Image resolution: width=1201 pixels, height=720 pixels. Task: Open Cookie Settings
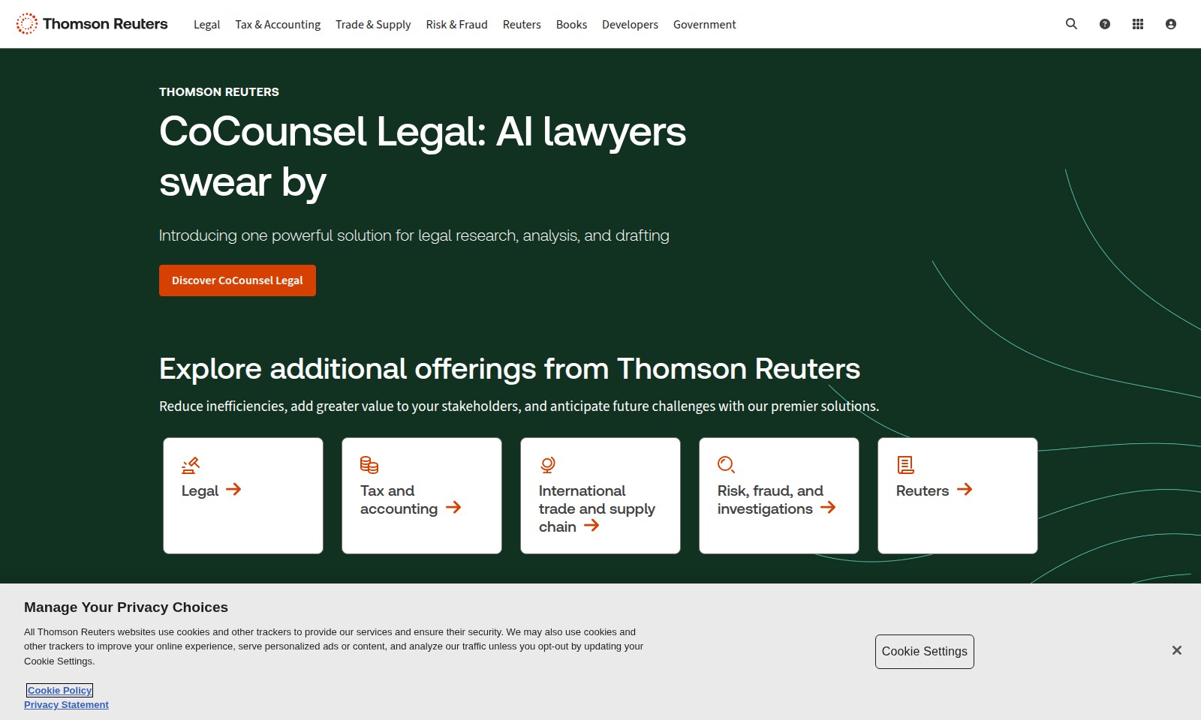924,652
